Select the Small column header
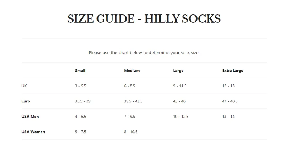Image resolution: width=290 pixels, height=153 pixels. 80,71
